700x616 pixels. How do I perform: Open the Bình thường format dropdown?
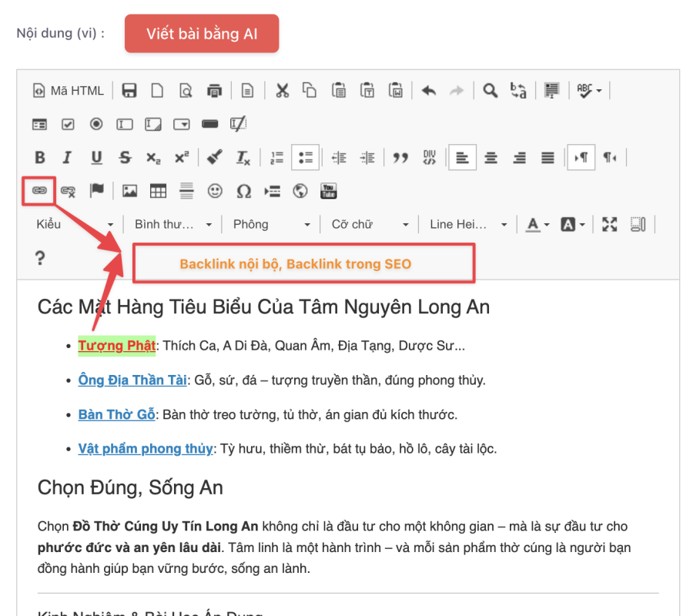173,224
